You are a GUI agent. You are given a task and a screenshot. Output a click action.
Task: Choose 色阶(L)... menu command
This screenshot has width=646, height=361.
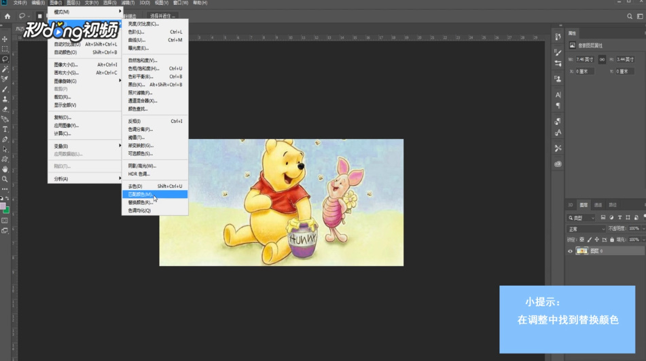pos(155,32)
